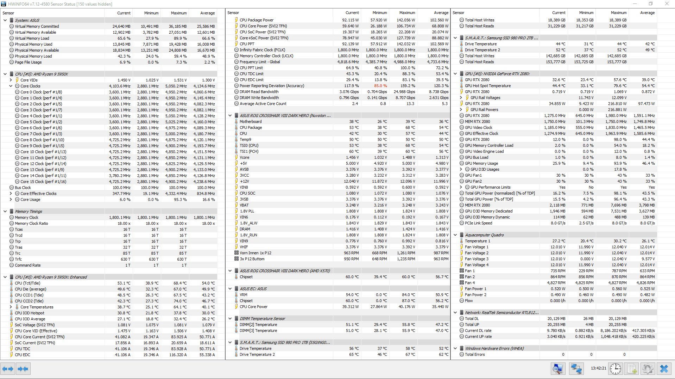The image size is (675, 379).
Task: Expand the Core VIDs subtree
Action: (11, 80)
